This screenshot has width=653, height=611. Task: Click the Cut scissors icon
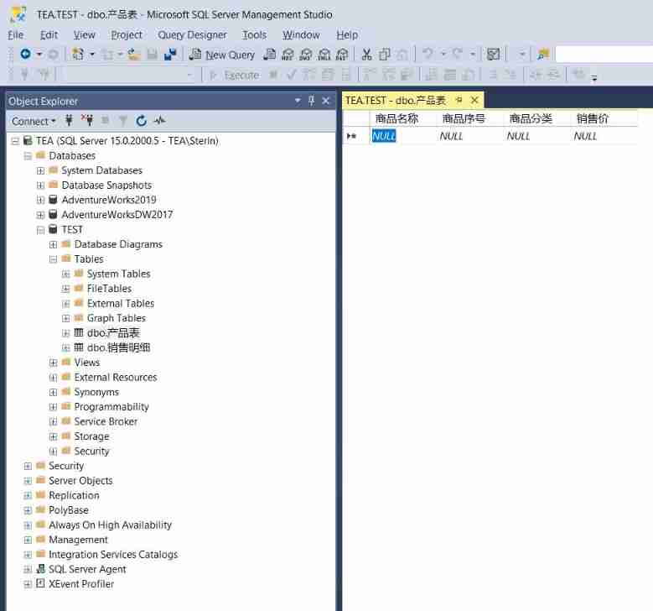pos(366,55)
